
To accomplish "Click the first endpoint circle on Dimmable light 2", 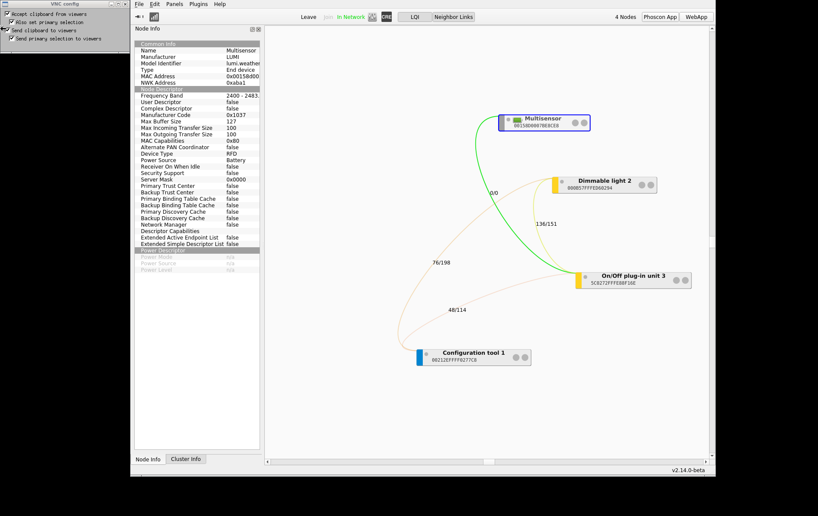I will coord(642,185).
